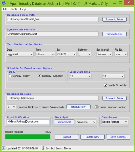Click the blue download arrow status icon
The image size is (135, 152).
[4, 148]
